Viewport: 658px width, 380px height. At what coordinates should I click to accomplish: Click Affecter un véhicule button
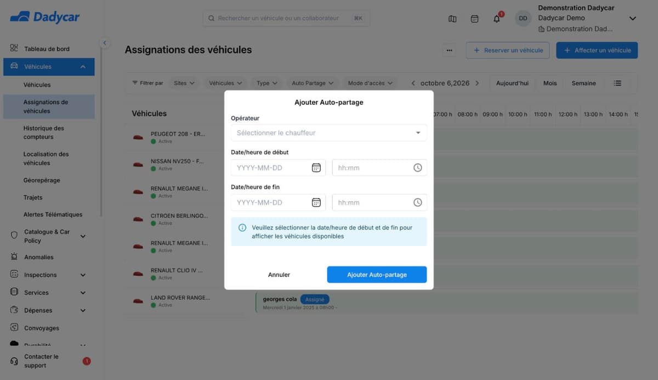[x=597, y=50]
